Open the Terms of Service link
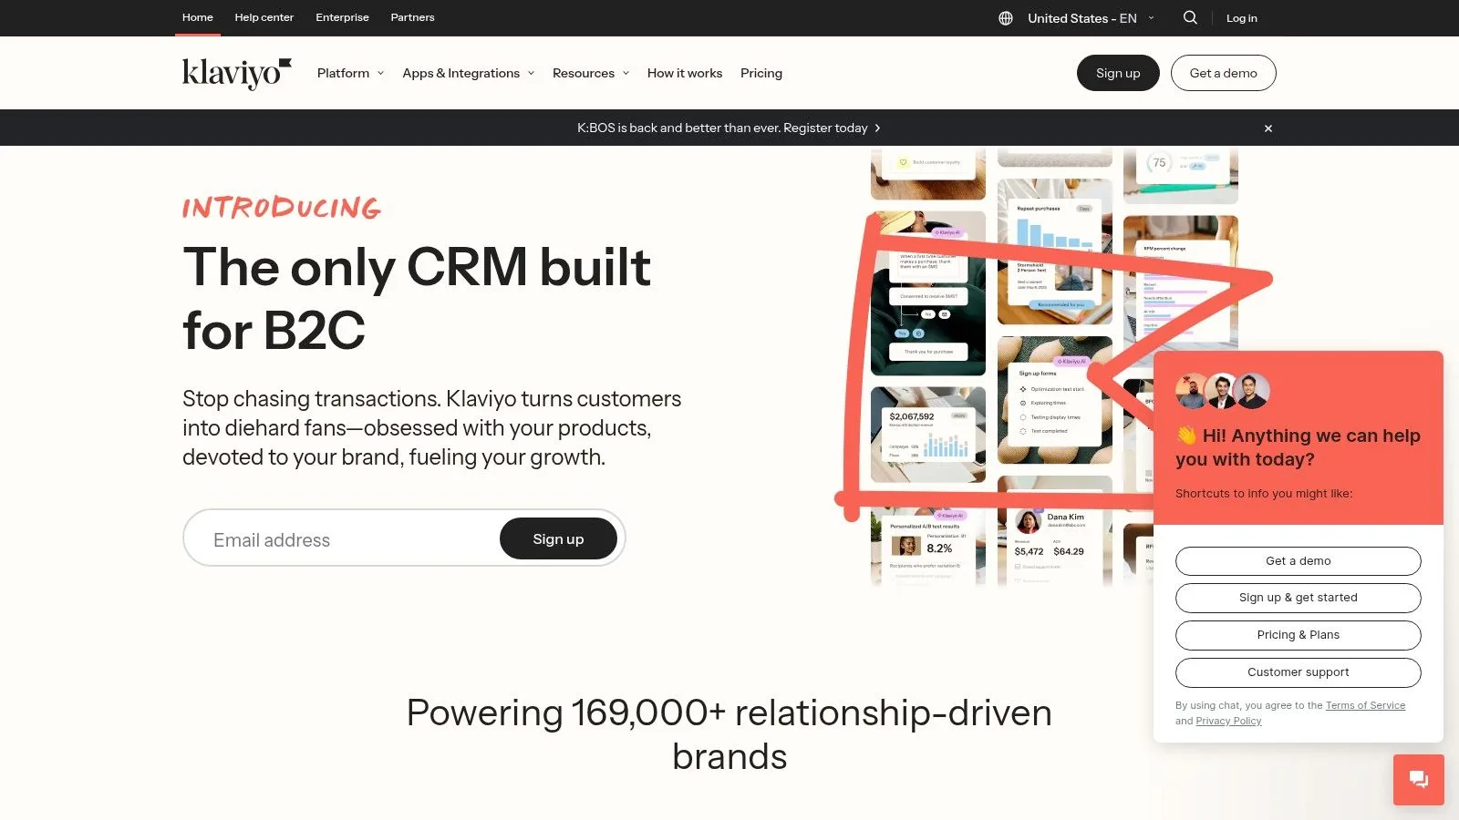The image size is (1459, 820). (x=1365, y=705)
